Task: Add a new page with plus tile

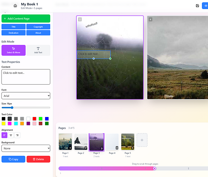Action: pos(142,140)
